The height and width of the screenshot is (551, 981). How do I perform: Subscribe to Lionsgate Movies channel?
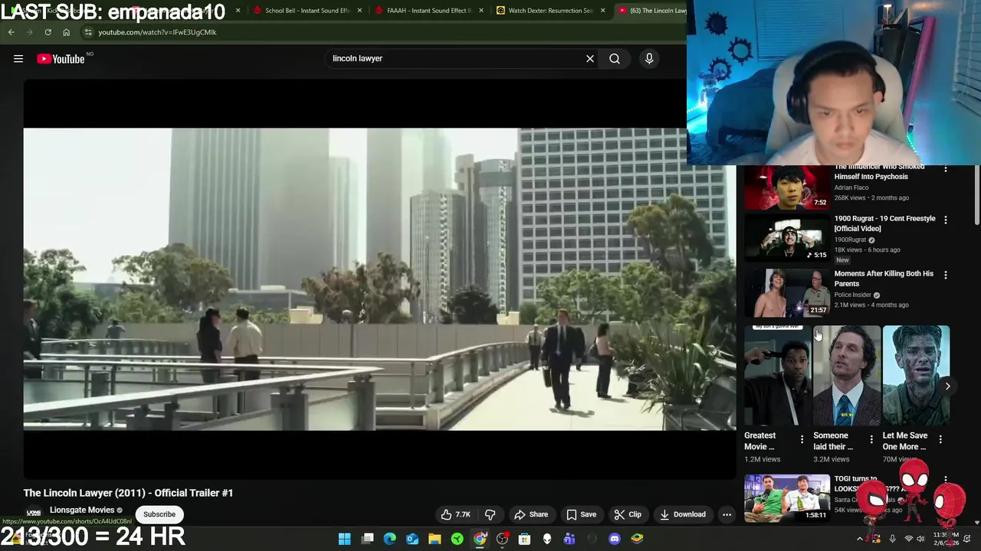159,514
